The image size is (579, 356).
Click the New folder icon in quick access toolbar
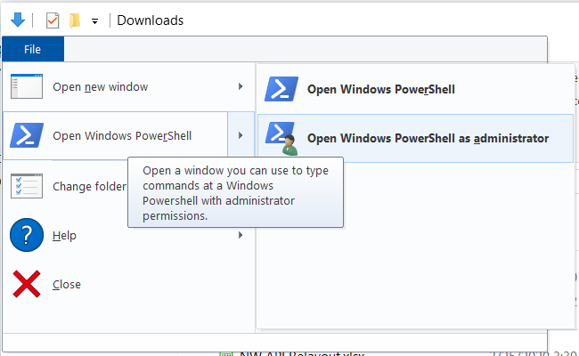75,20
